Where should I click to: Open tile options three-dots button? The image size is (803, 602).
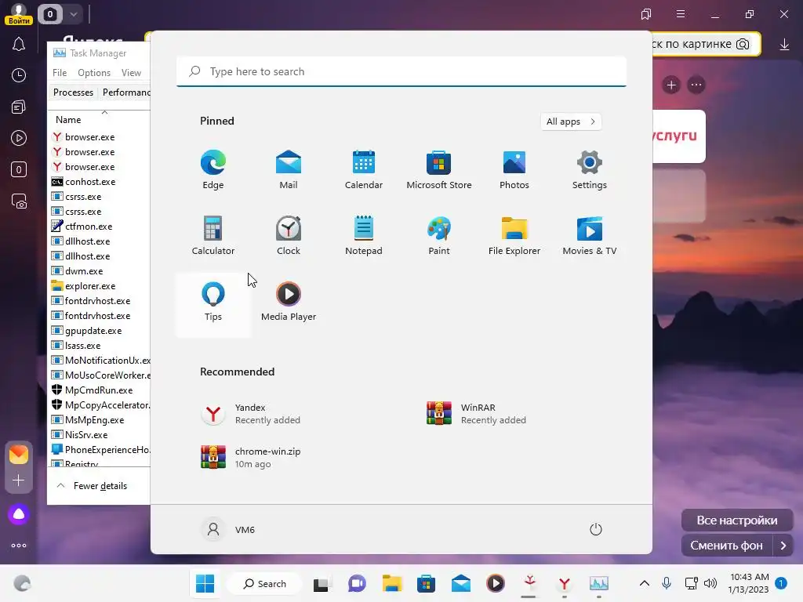(x=696, y=85)
